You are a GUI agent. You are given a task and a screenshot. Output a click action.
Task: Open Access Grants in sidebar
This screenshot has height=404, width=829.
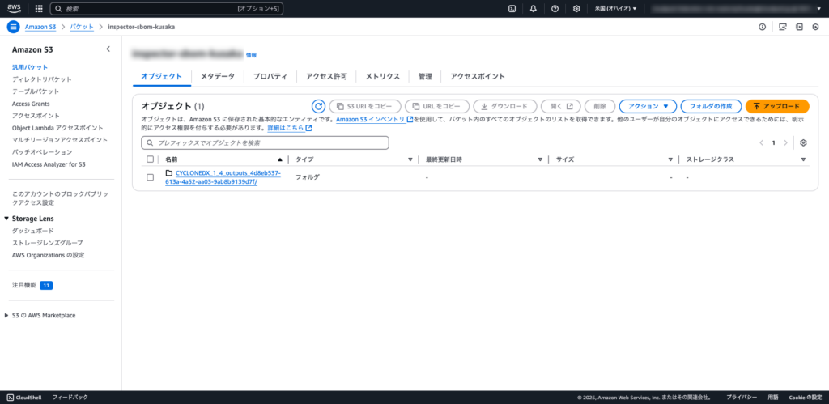point(31,104)
